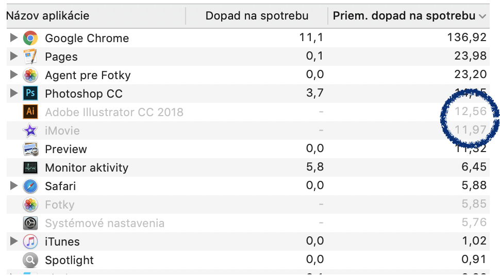Expand the Pages disclosure triangle
Viewport: 500px width, 280px height.
click(13, 56)
